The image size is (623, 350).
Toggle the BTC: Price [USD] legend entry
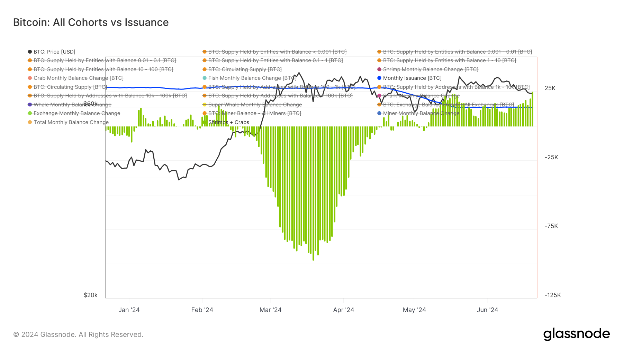pos(54,52)
